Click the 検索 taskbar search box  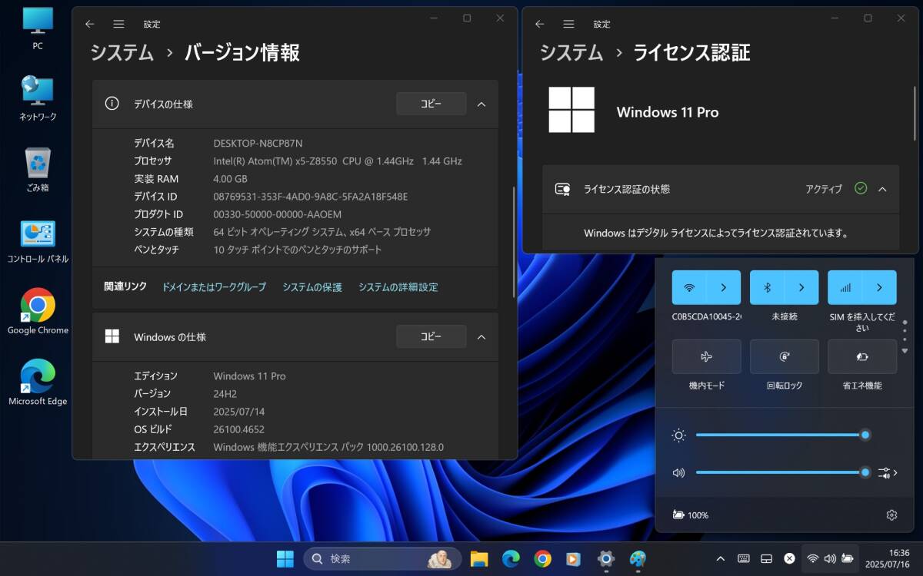(x=382, y=558)
